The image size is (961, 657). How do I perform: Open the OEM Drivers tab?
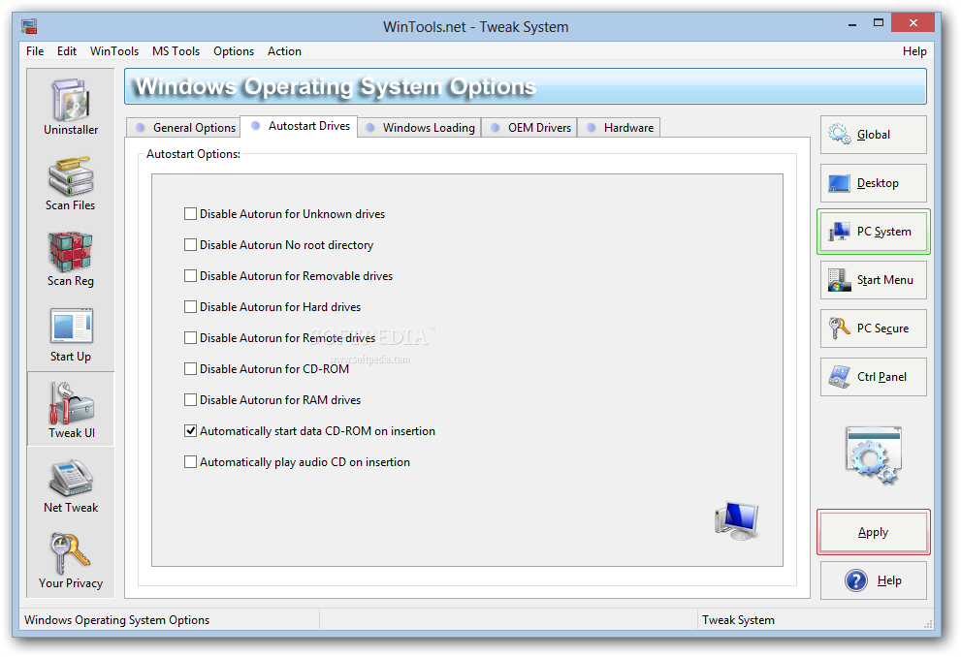(x=529, y=127)
